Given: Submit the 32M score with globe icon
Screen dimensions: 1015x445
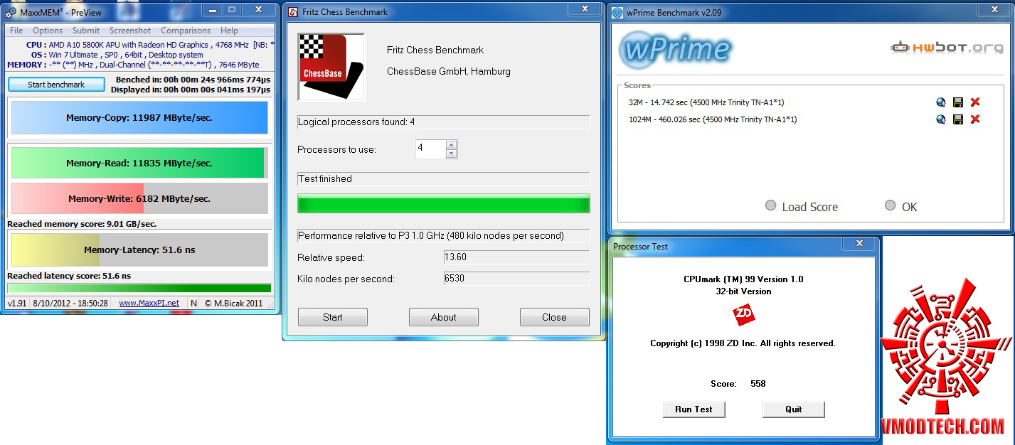Looking at the screenshot, I should pyautogui.click(x=941, y=102).
